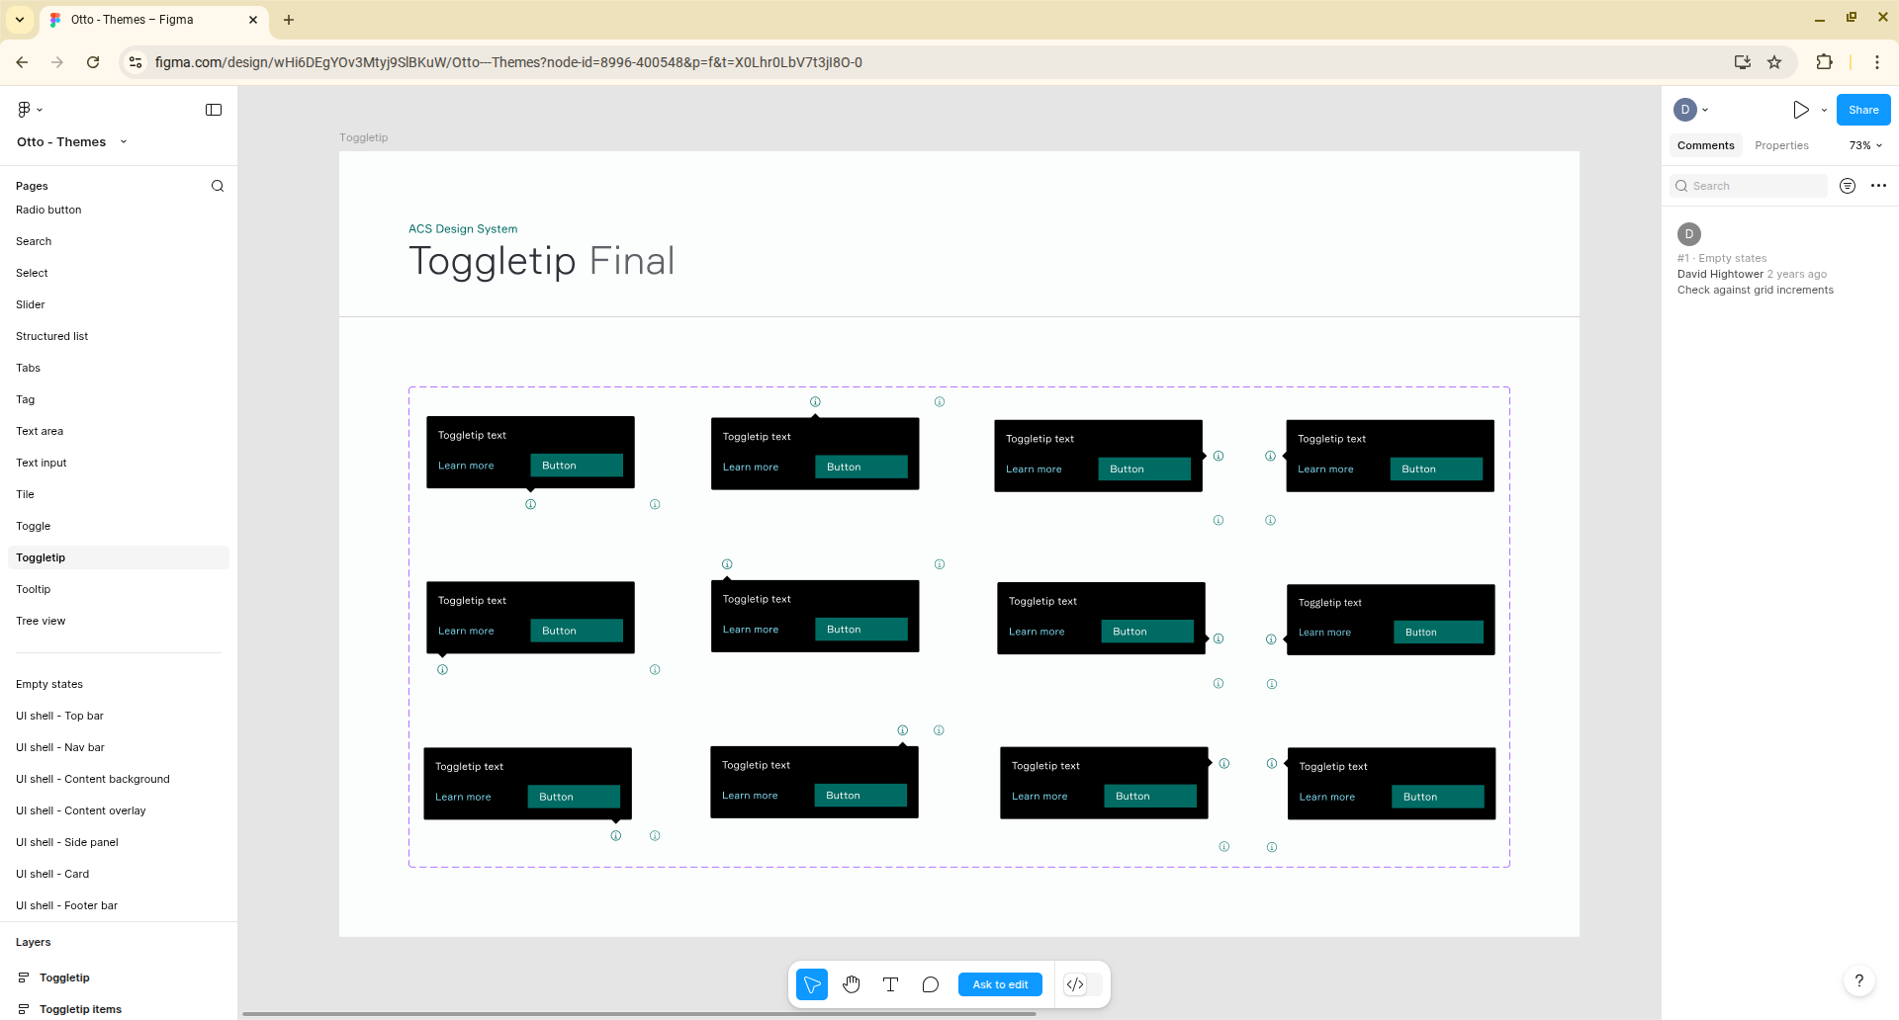This screenshot has width=1899, height=1020.
Task: Click the Present play icon
Action: point(1800,110)
